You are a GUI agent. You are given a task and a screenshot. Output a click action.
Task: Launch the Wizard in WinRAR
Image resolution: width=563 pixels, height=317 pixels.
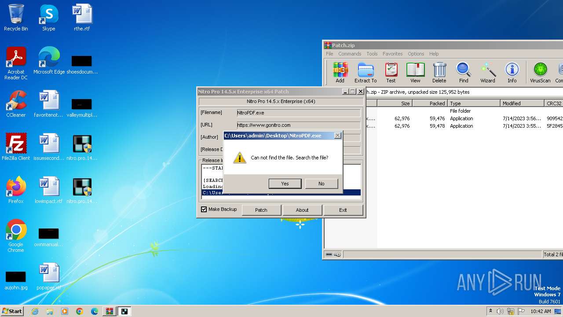click(x=488, y=72)
